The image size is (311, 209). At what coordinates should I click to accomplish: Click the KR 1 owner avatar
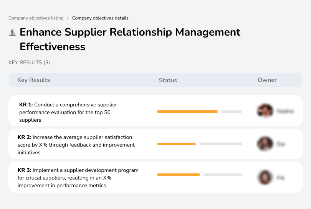coord(265,111)
